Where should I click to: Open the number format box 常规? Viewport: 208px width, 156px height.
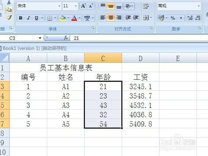(179, 6)
